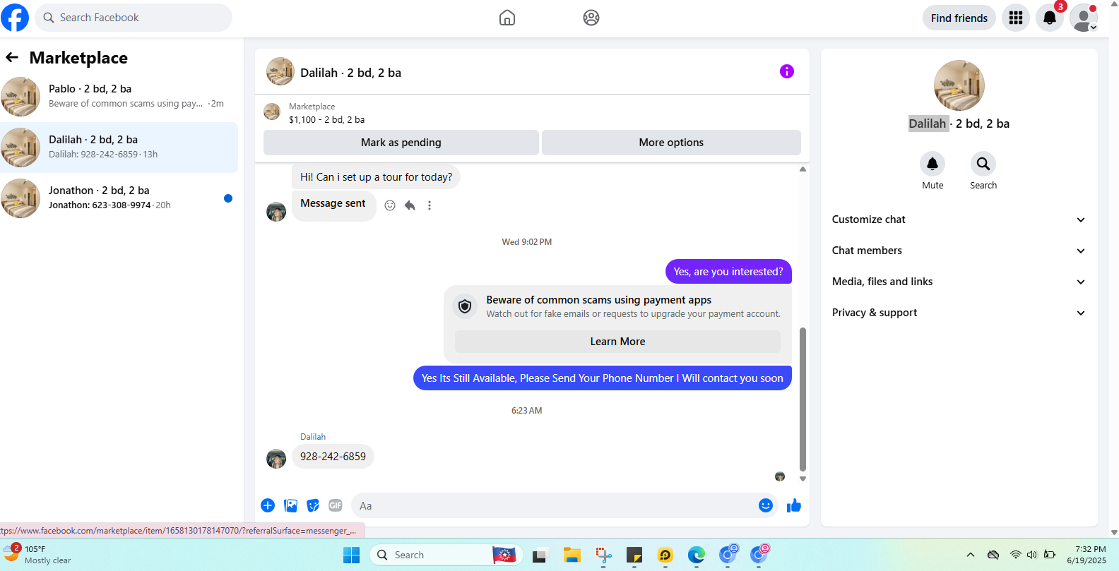Open the account profile menu
The width and height of the screenshot is (1119, 571).
click(x=1084, y=18)
